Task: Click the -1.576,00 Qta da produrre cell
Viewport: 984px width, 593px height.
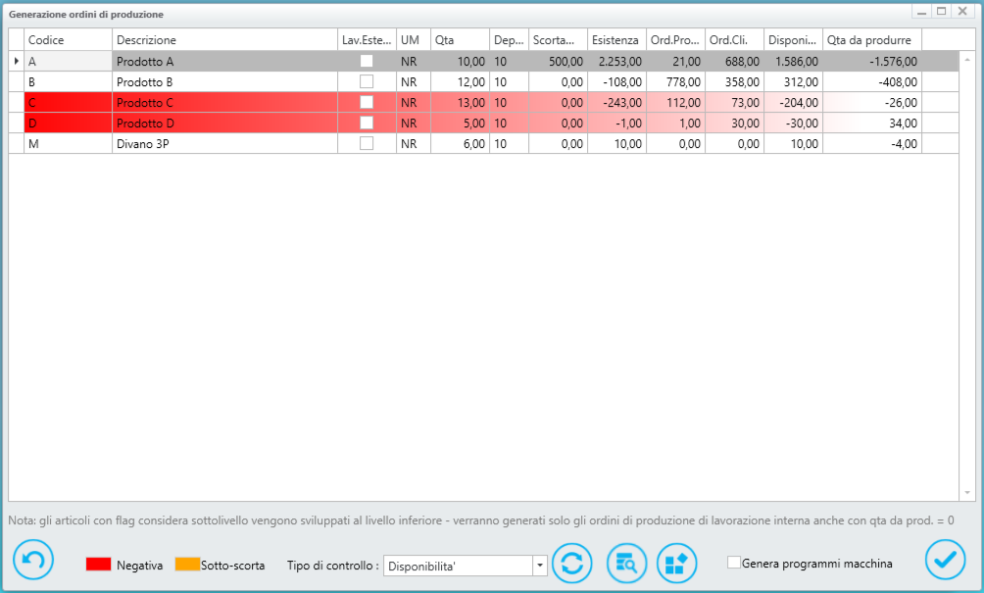Action: click(872, 61)
